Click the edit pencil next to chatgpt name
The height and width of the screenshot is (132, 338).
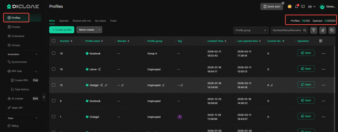(x=106, y=85)
